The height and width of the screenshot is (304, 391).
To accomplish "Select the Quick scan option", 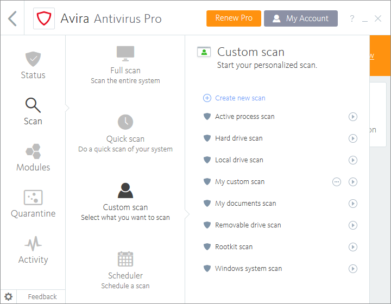I will click(x=125, y=134).
